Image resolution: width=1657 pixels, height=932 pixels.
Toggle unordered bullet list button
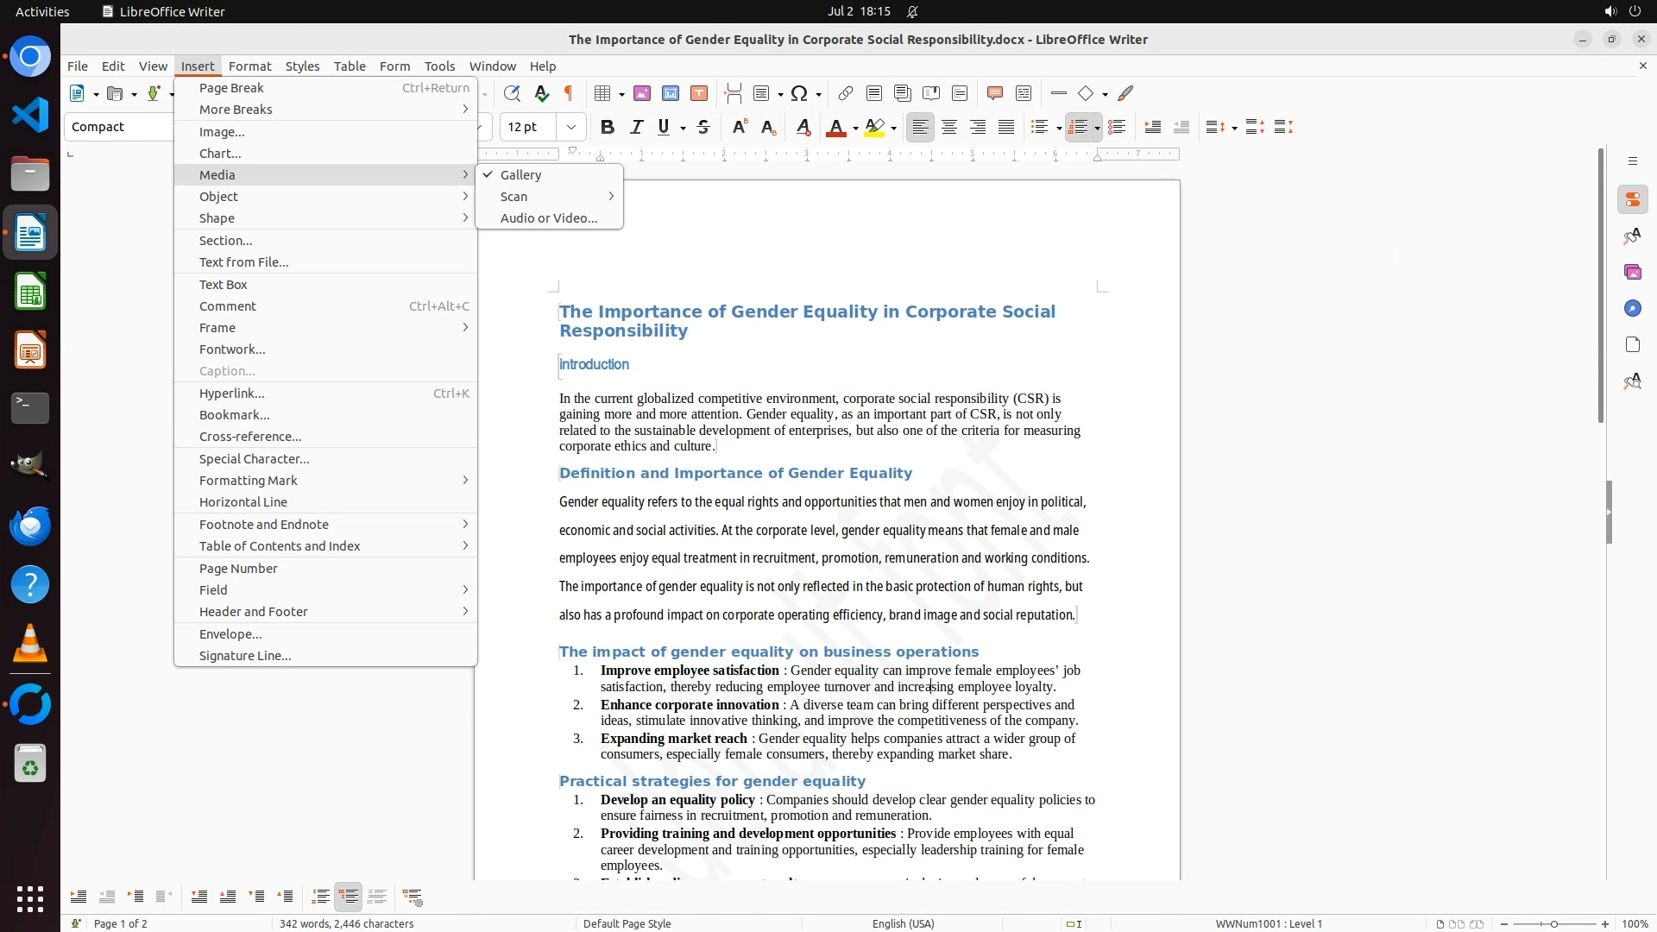pyautogui.click(x=1039, y=128)
